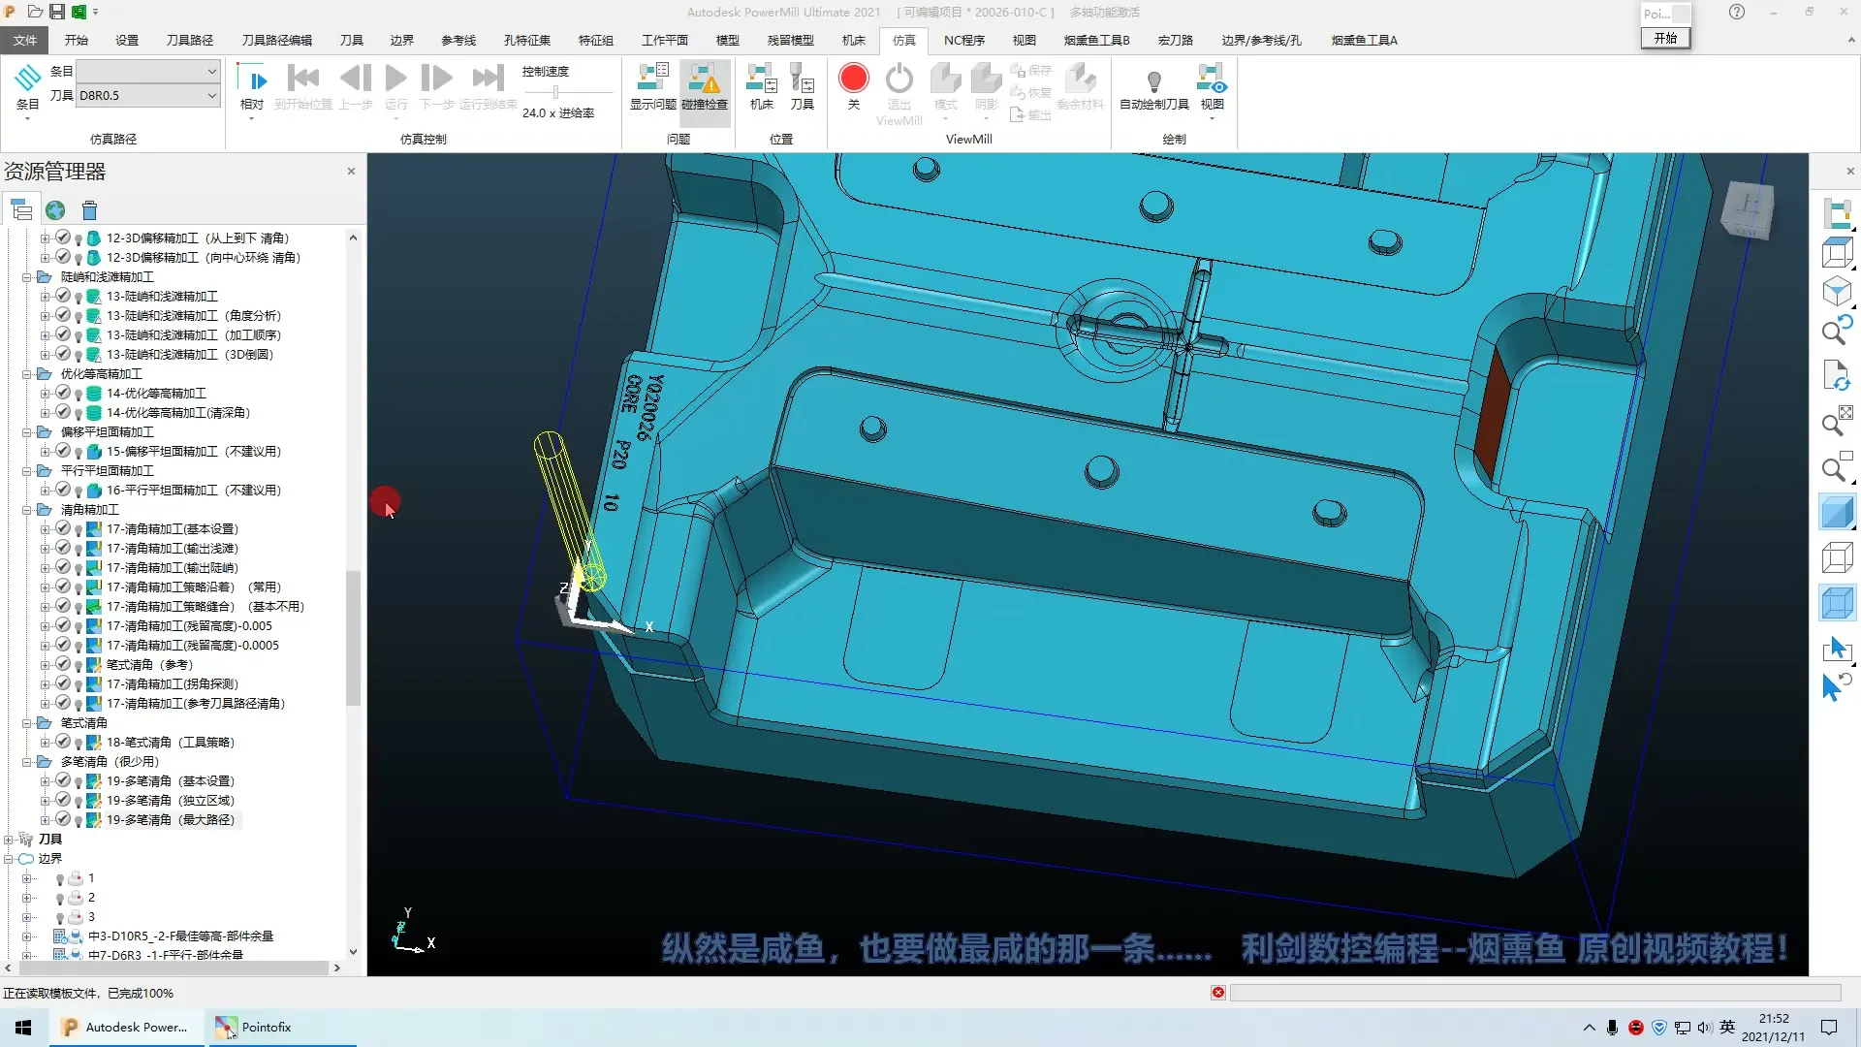Screen dimensions: 1861x1047
Task: Click the globe icon in explorer panel
Action: [55, 210]
